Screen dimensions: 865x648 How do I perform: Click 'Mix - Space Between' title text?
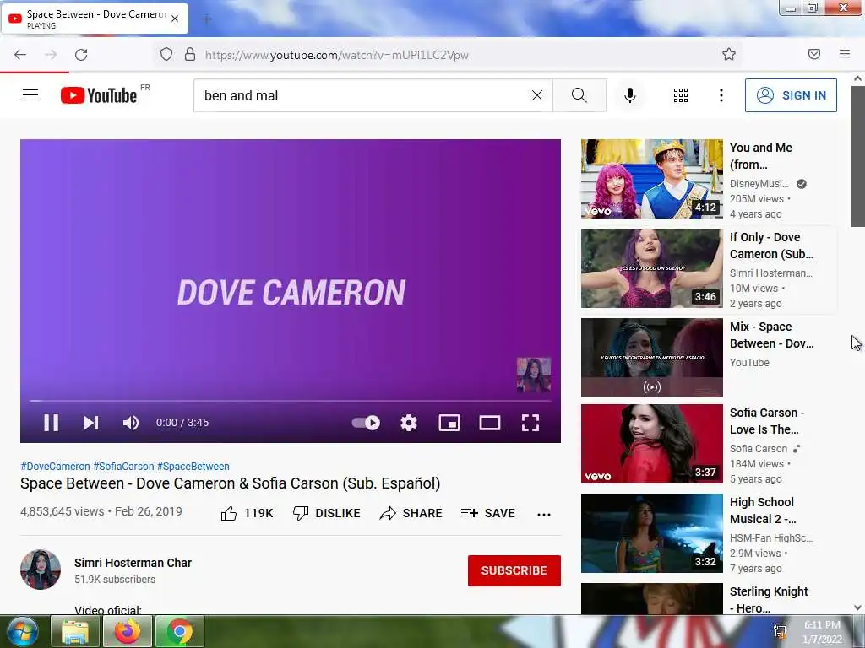(x=771, y=335)
